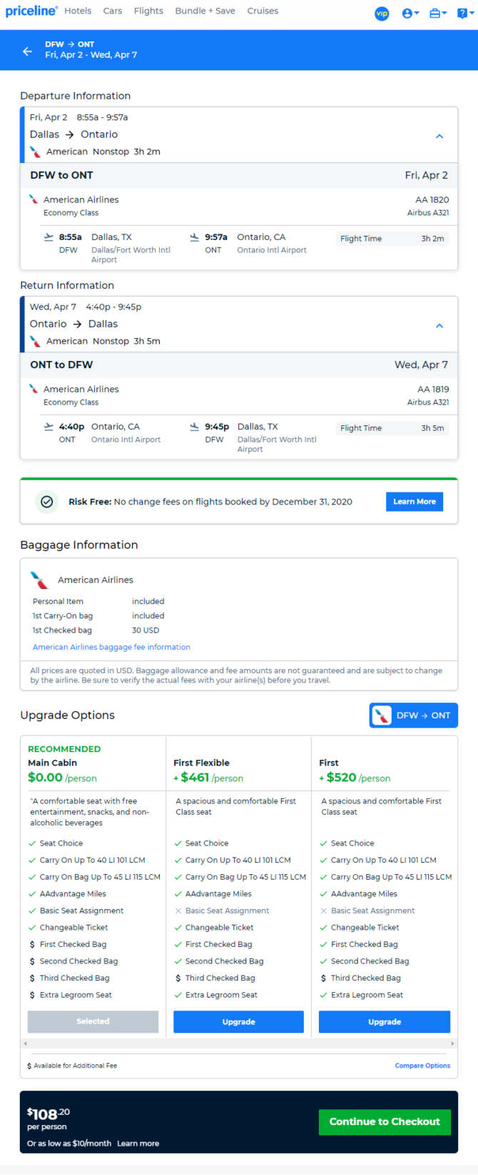478x1175 pixels.
Task: Click Learn More about Risk Free
Action: click(x=415, y=502)
